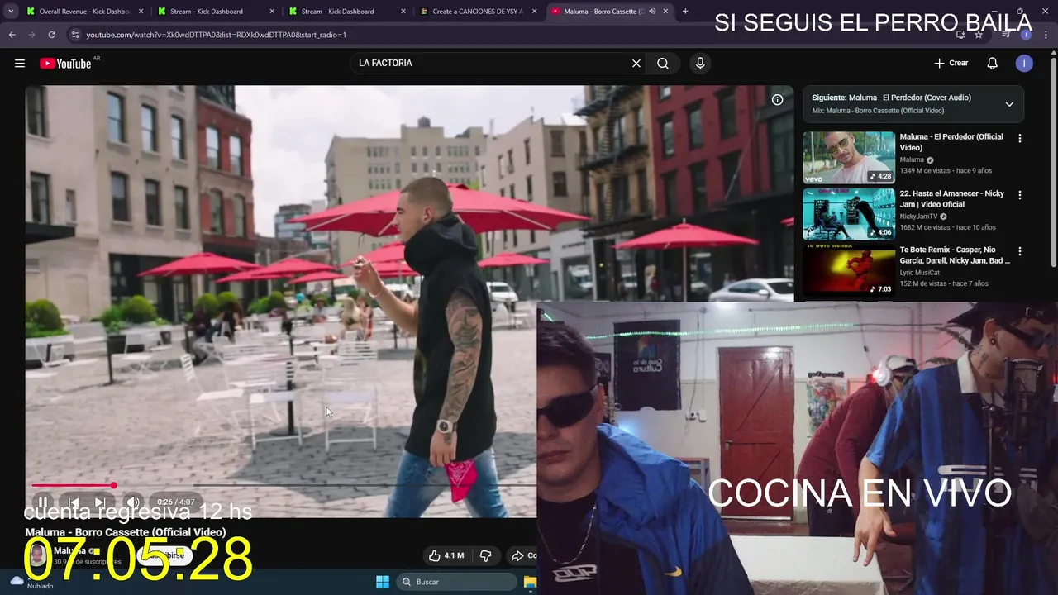Share the video using the arrow button

pyautogui.click(x=521, y=555)
